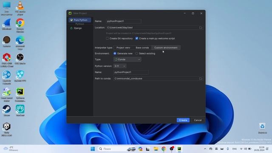Select Generate new environment radio

coord(115,54)
